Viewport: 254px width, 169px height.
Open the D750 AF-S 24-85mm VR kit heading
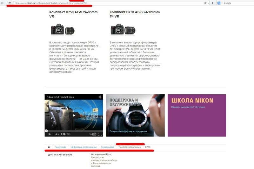click(x=73, y=14)
